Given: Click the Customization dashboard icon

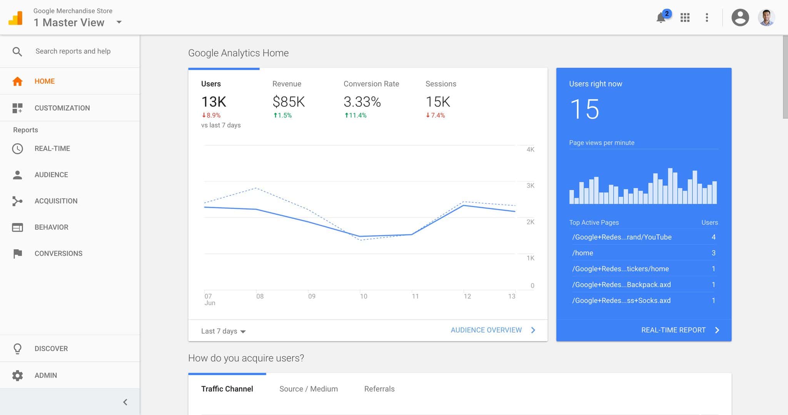Looking at the screenshot, I should pos(17,108).
